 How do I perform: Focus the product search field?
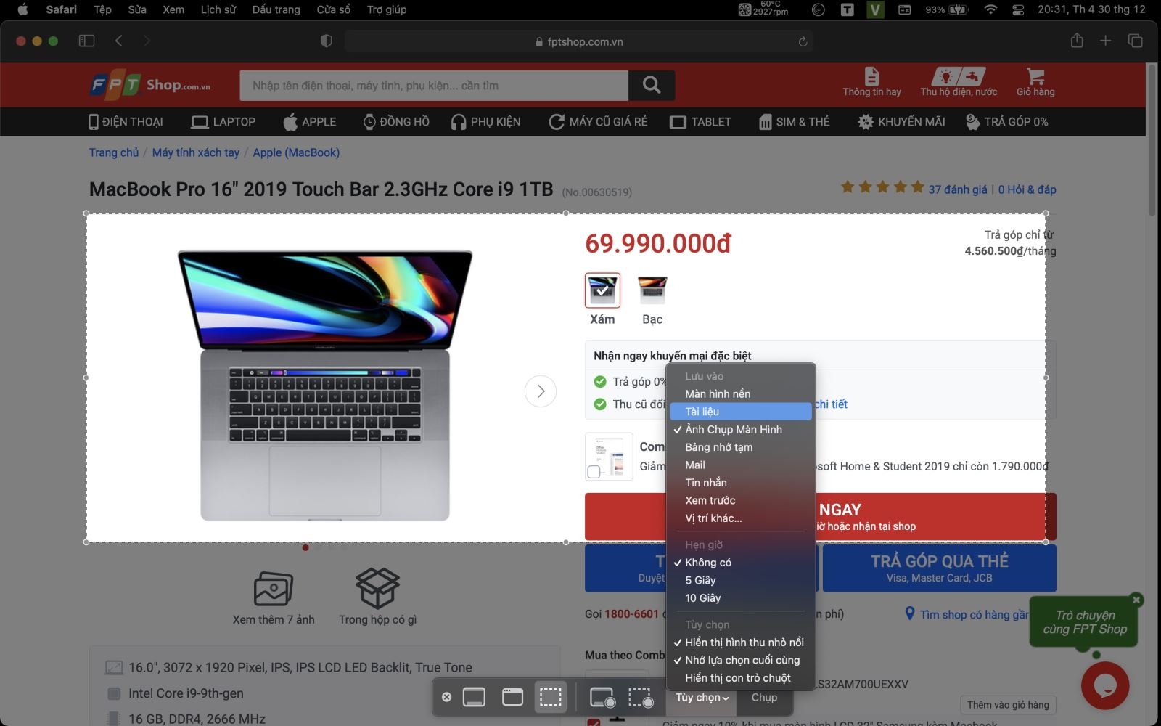(434, 86)
